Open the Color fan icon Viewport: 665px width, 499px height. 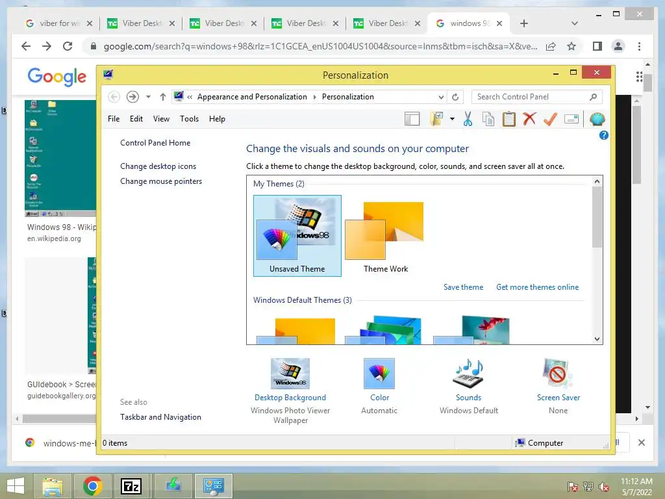coord(379,374)
